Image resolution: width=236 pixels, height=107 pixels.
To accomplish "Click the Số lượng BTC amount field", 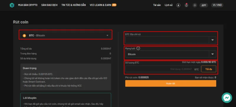I will [163, 69].
